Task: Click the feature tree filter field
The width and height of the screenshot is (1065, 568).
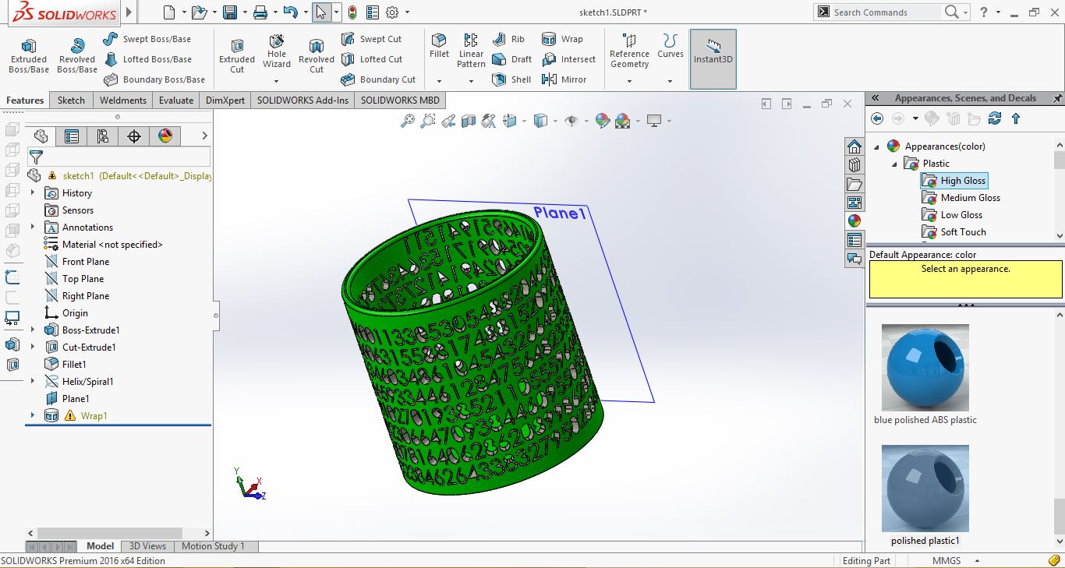Action: (119, 157)
